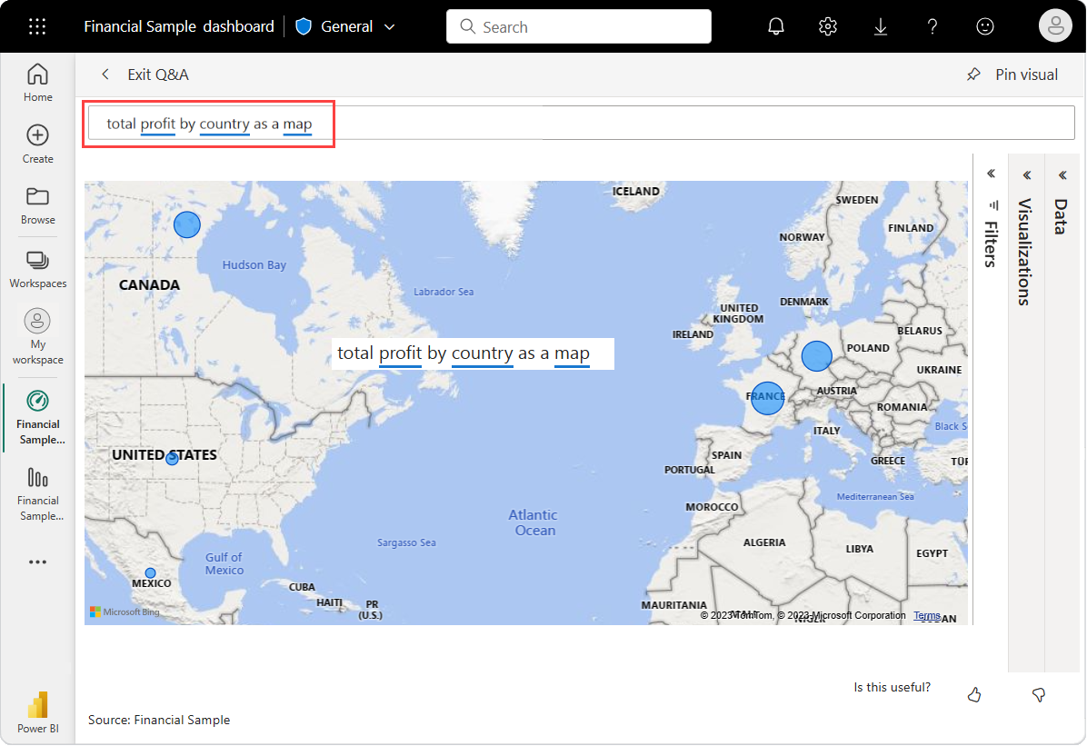Open notifications with the bell icon
This screenshot has height=746, width=1087.
(775, 26)
